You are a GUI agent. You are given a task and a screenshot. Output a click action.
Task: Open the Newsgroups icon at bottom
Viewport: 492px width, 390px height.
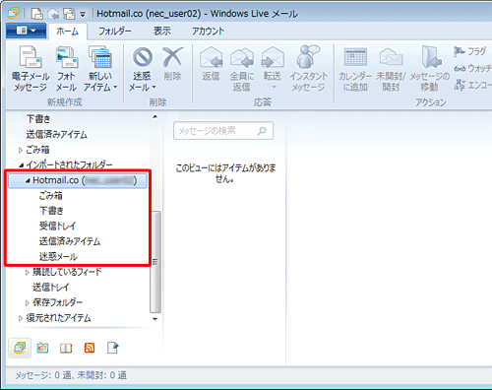tap(113, 348)
